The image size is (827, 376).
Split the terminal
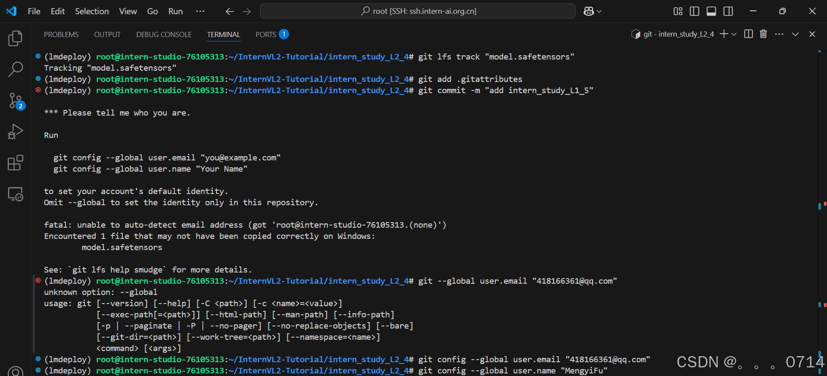point(749,34)
